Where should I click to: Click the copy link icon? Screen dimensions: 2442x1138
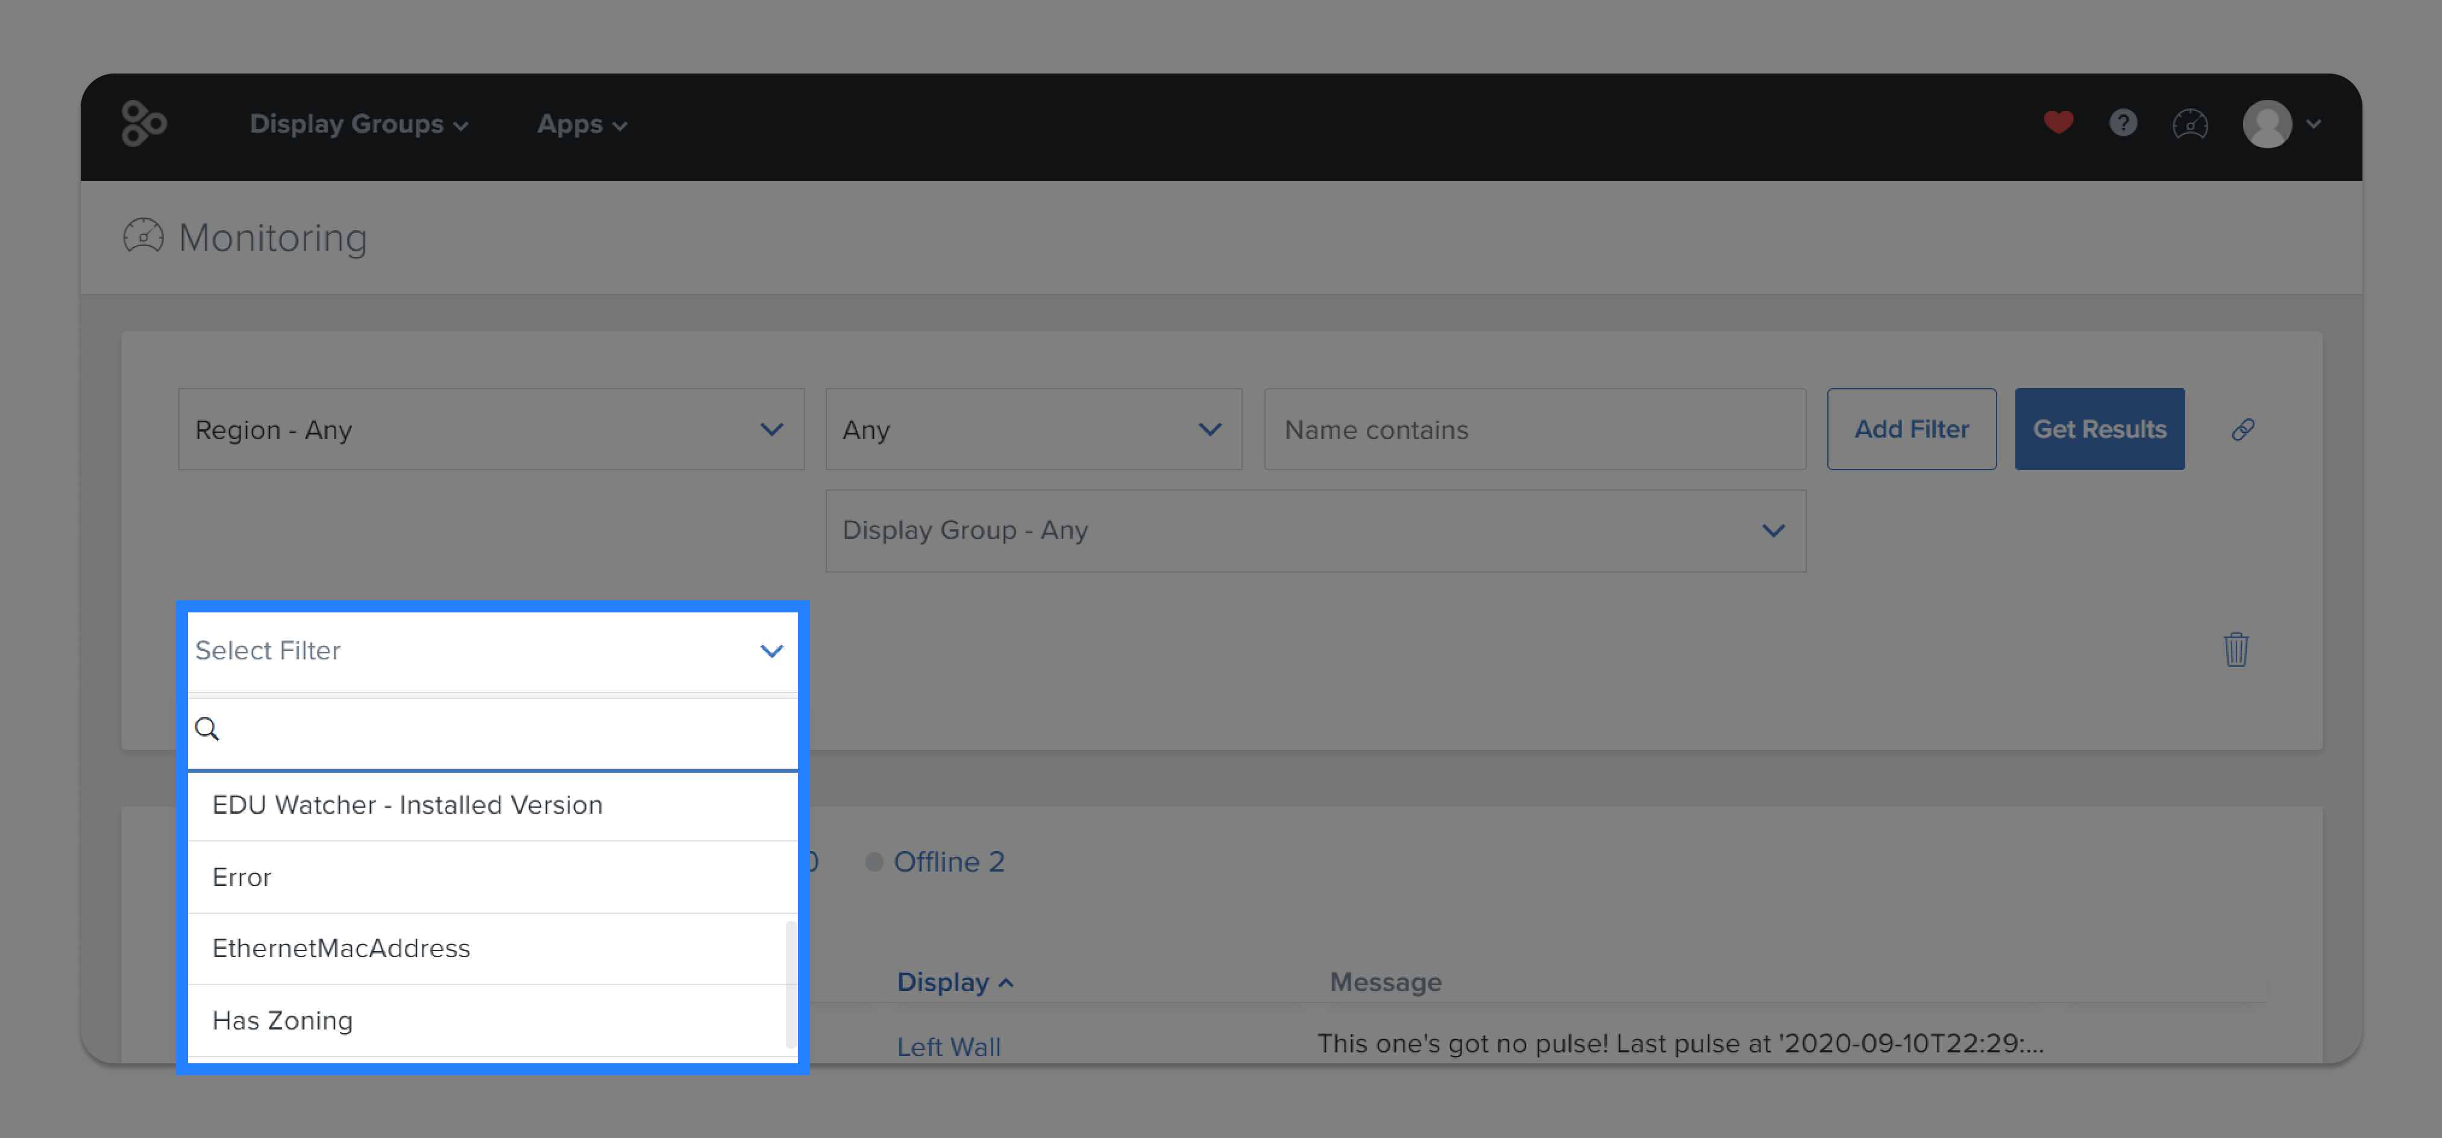(x=2242, y=430)
